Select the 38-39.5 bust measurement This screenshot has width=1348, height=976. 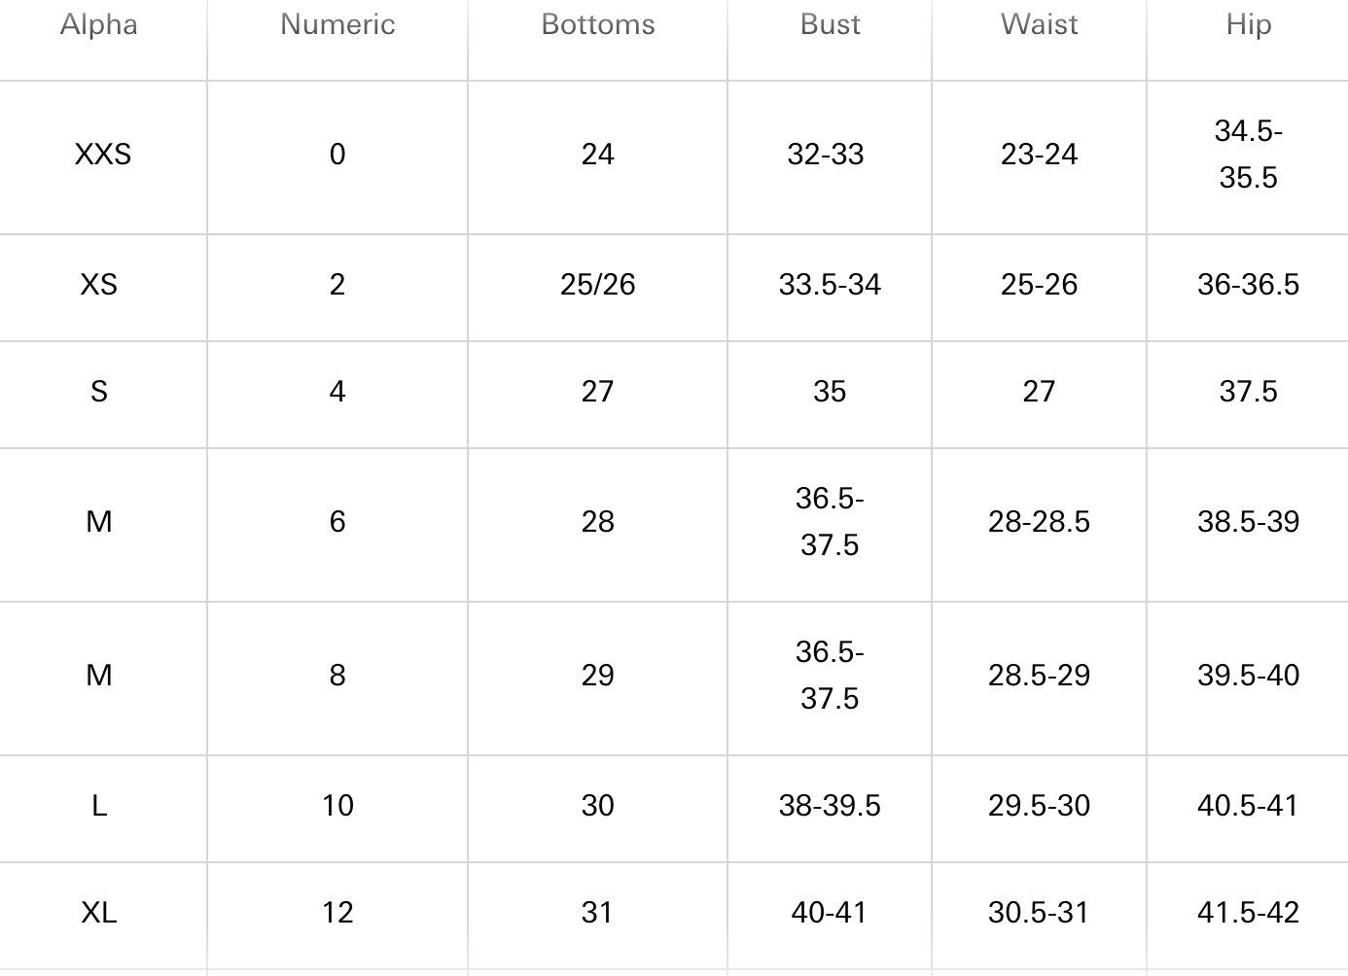click(830, 806)
